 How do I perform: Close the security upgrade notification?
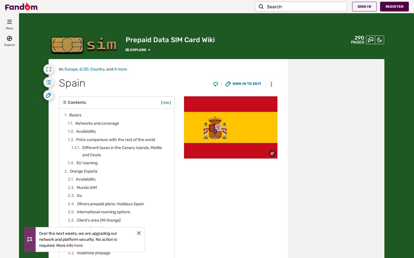[139, 233]
